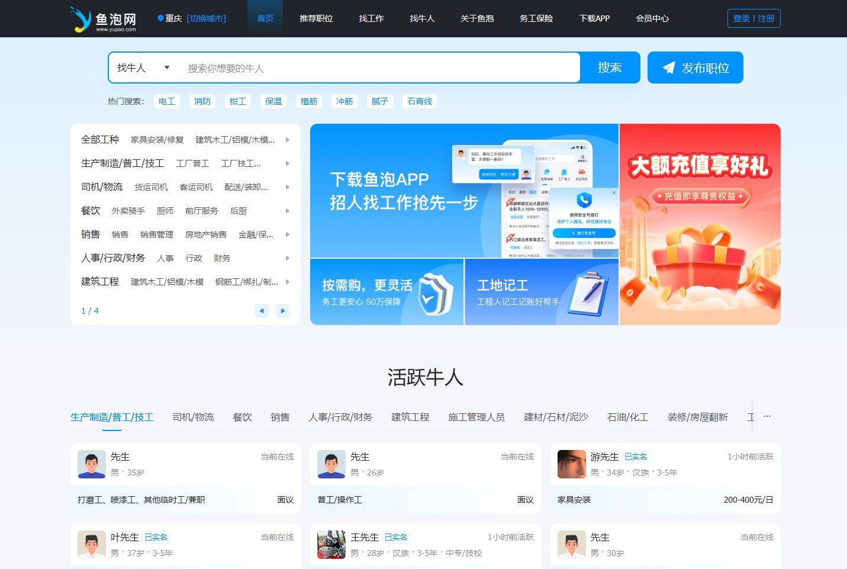Expand 全部工种 row arrow
The width and height of the screenshot is (847, 569).
288,140
